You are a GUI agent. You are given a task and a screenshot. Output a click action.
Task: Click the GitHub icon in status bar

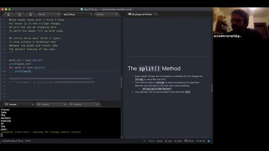click(186, 141)
